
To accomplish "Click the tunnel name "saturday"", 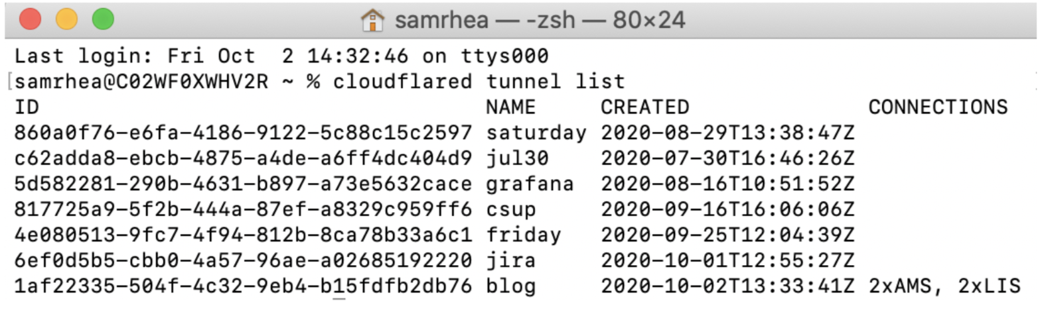I will coord(536,133).
